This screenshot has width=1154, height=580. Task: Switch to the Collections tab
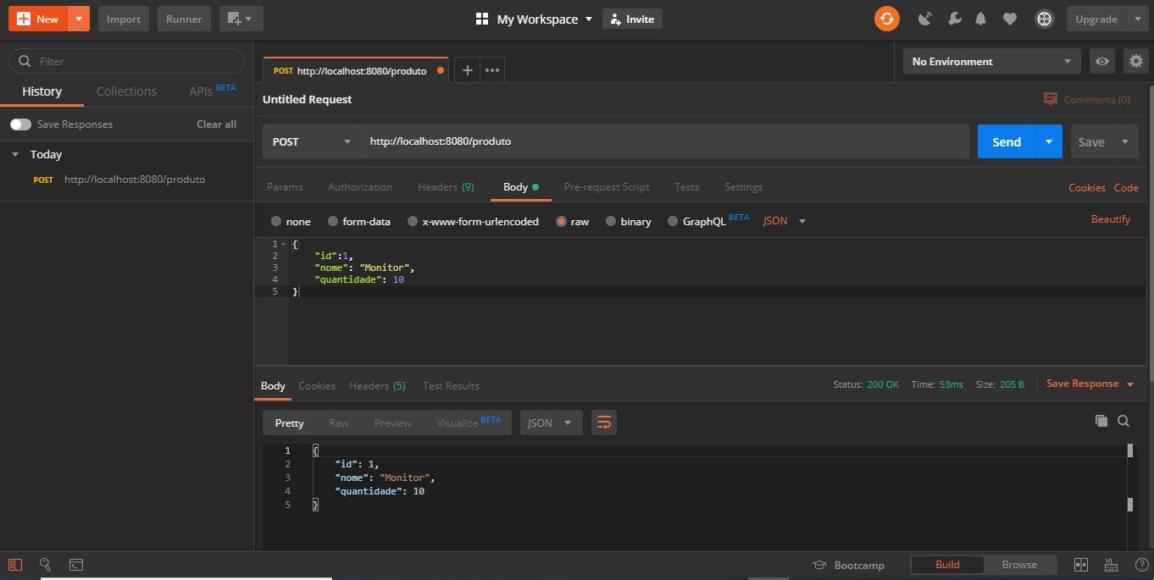click(x=126, y=91)
